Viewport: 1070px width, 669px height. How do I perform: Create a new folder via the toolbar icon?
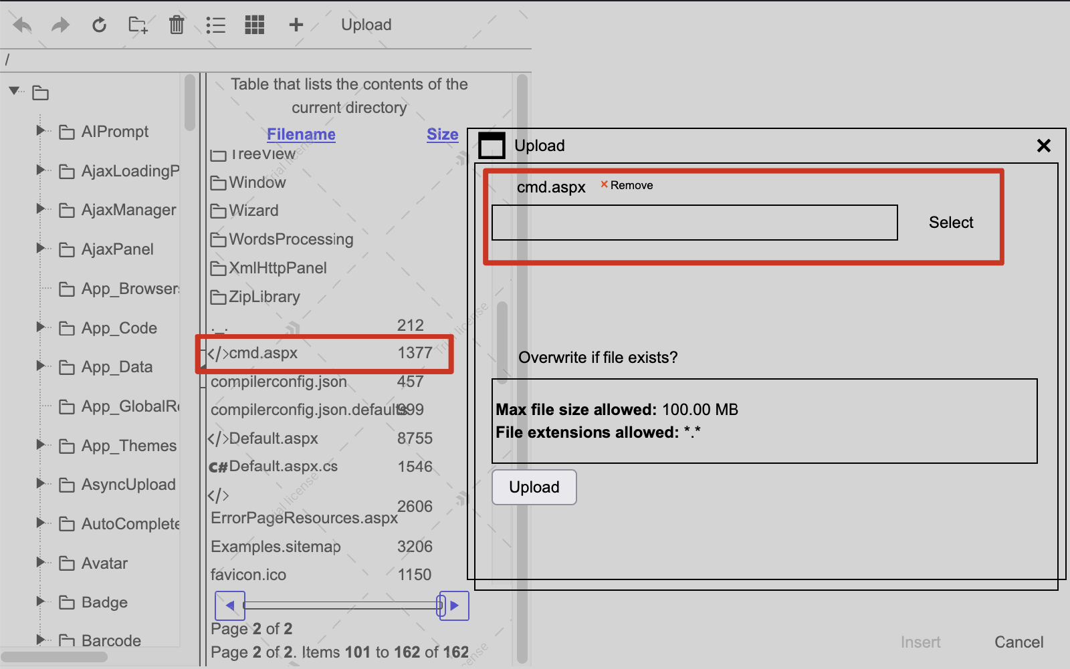138,25
